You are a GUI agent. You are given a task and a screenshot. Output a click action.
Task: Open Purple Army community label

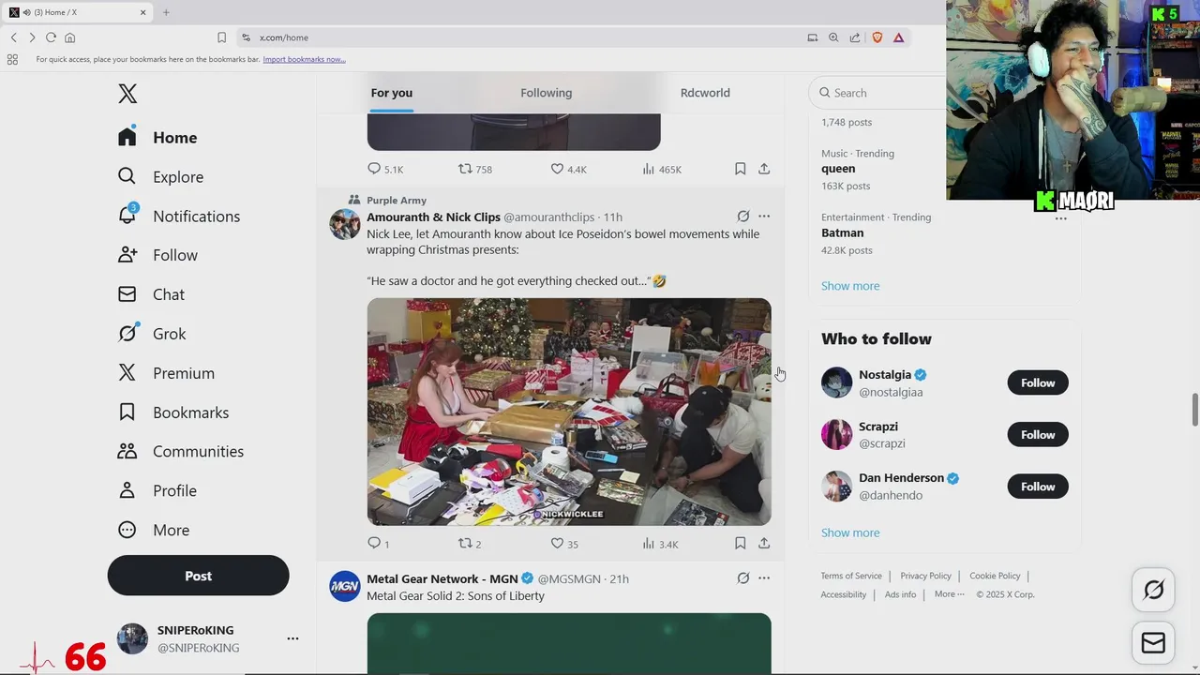(397, 200)
